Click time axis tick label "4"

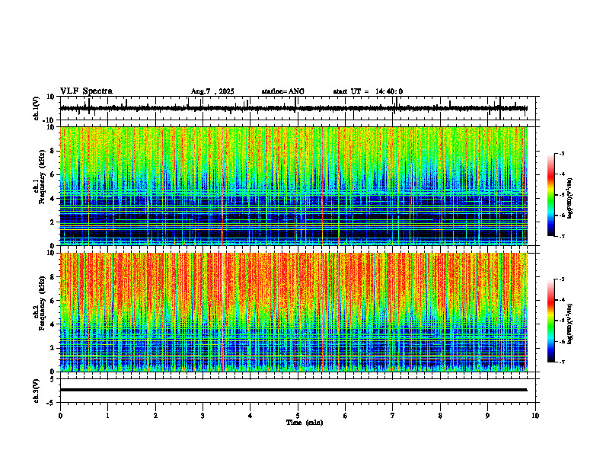pyautogui.click(x=250, y=416)
